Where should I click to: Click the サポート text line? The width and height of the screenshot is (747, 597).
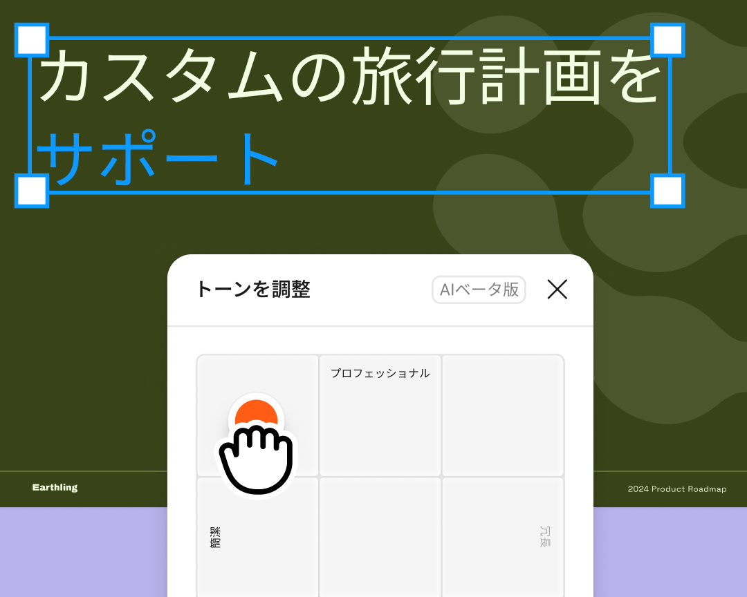click(x=159, y=155)
